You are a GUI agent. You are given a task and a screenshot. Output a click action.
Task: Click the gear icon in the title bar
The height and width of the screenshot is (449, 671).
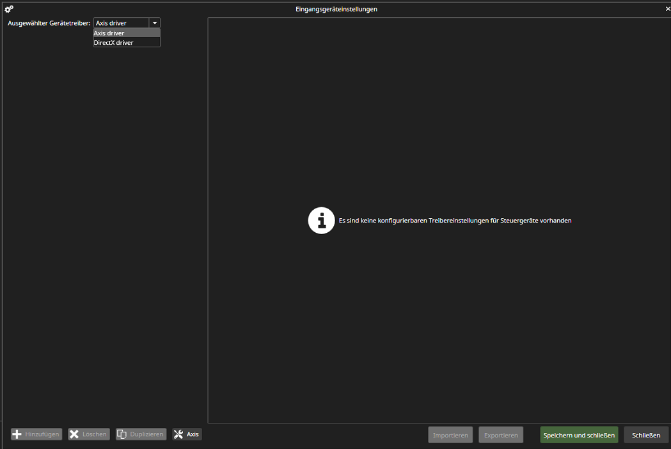9,9
